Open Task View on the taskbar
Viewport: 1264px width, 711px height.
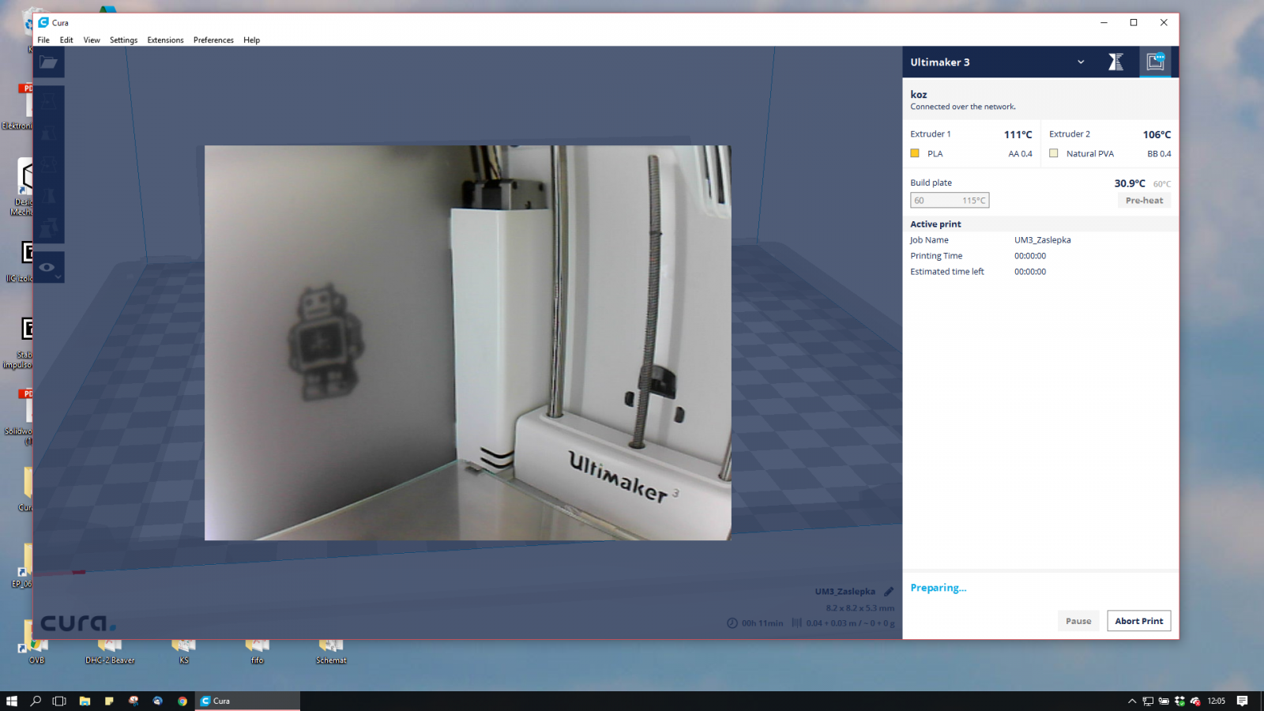tap(59, 701)
